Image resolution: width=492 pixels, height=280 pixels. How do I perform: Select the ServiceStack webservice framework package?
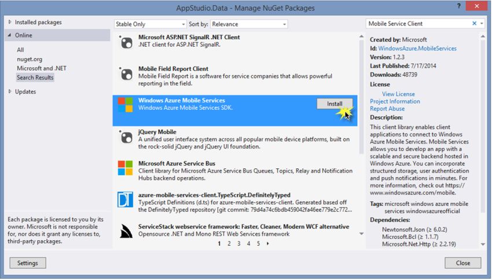tap(235, 230)
